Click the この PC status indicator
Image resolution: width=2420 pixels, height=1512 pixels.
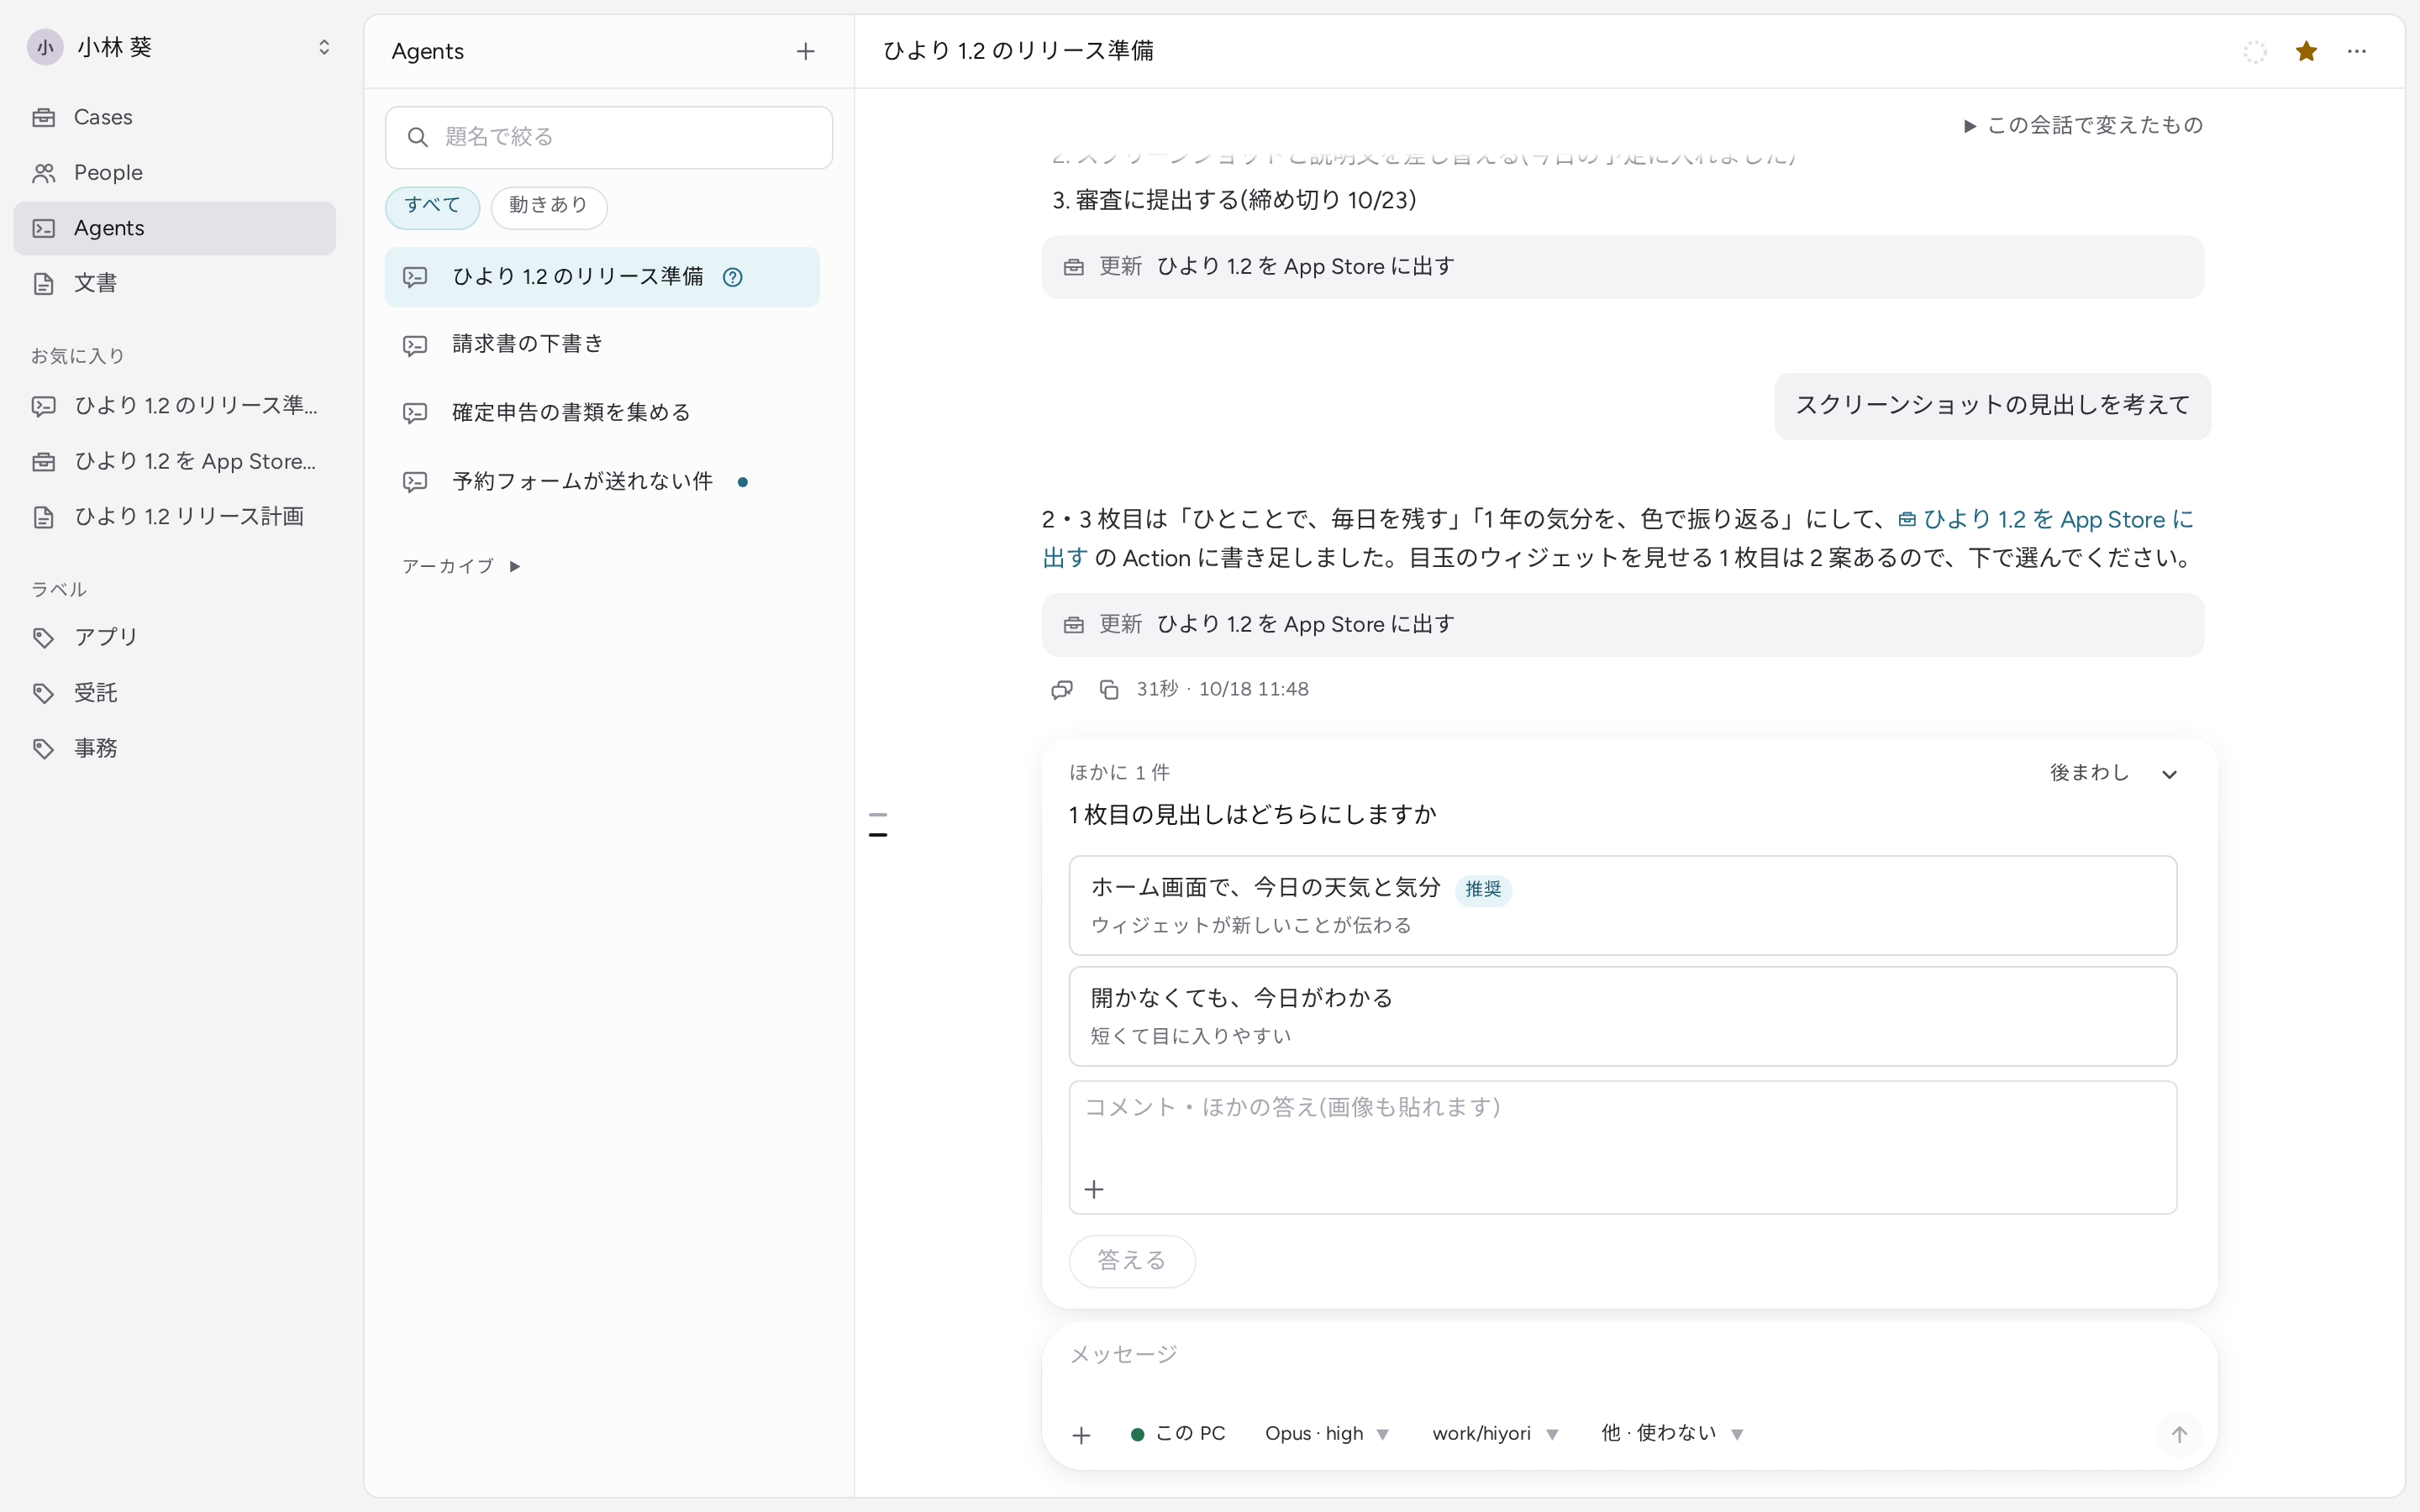coord(1177,1434)
